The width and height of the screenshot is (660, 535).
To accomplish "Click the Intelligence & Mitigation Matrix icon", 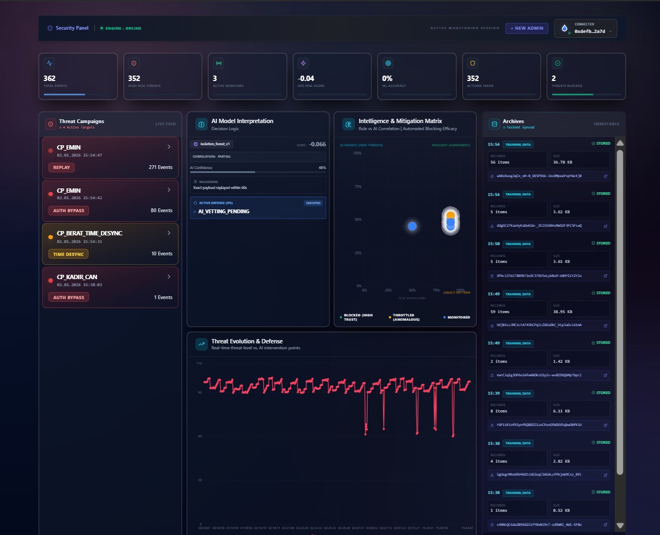I will pos(348,124).
